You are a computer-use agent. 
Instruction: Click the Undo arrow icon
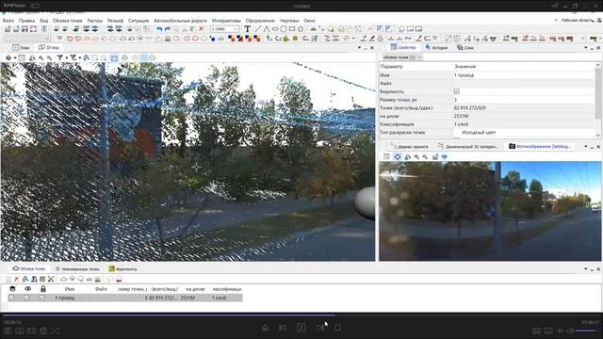point(159,29)
